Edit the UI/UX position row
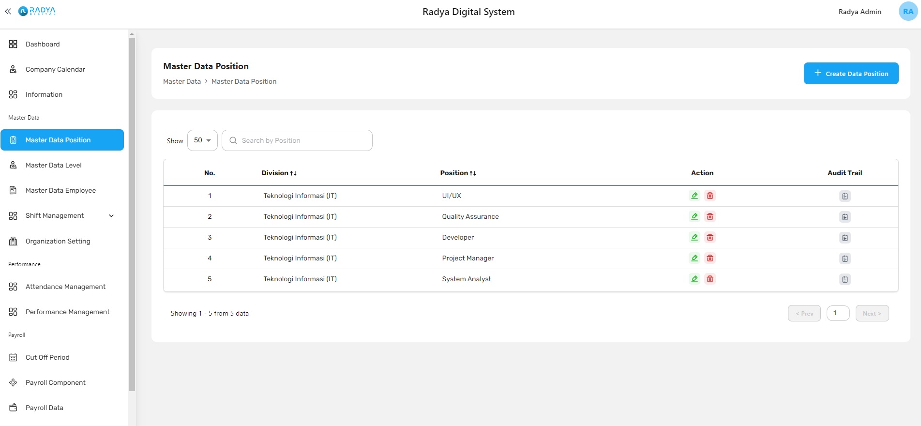 695,196
